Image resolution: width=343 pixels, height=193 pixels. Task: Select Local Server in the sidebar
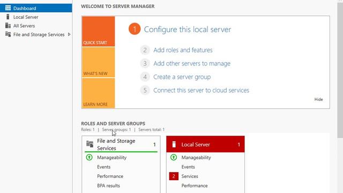[x=36, y=17]
